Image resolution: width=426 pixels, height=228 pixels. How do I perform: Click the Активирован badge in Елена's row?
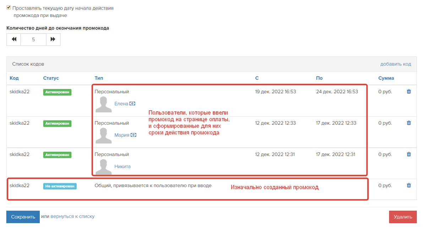click(57, 92)
